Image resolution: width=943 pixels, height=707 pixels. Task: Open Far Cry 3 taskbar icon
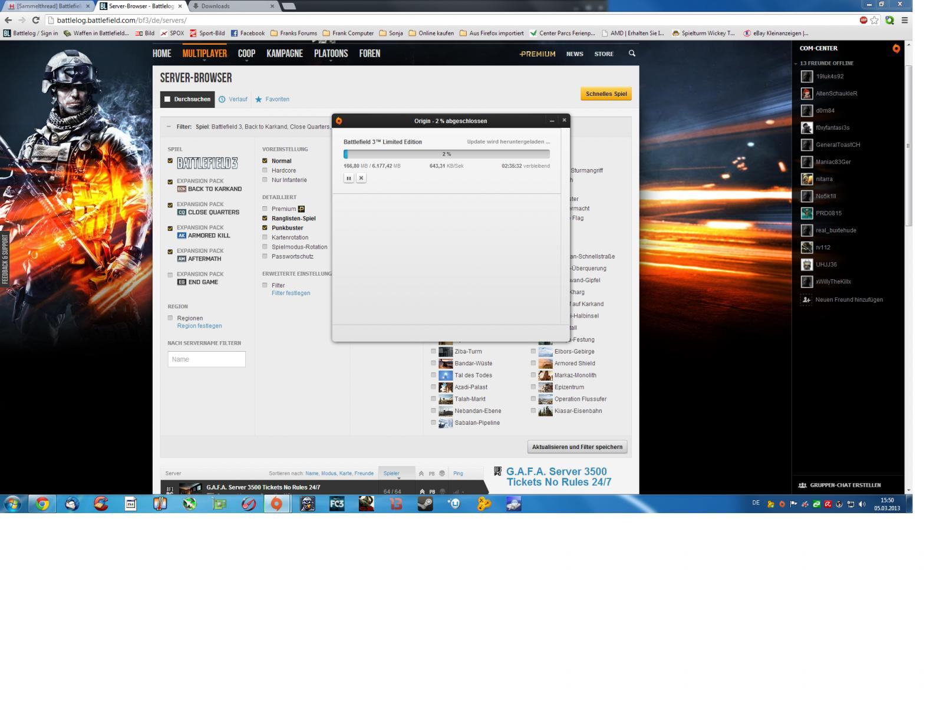click(x=337, y=504)
